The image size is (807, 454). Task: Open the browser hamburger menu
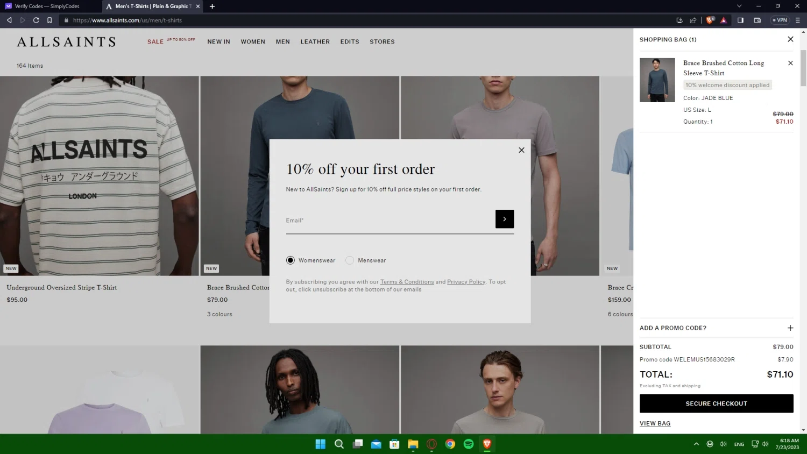coord(797,20)
